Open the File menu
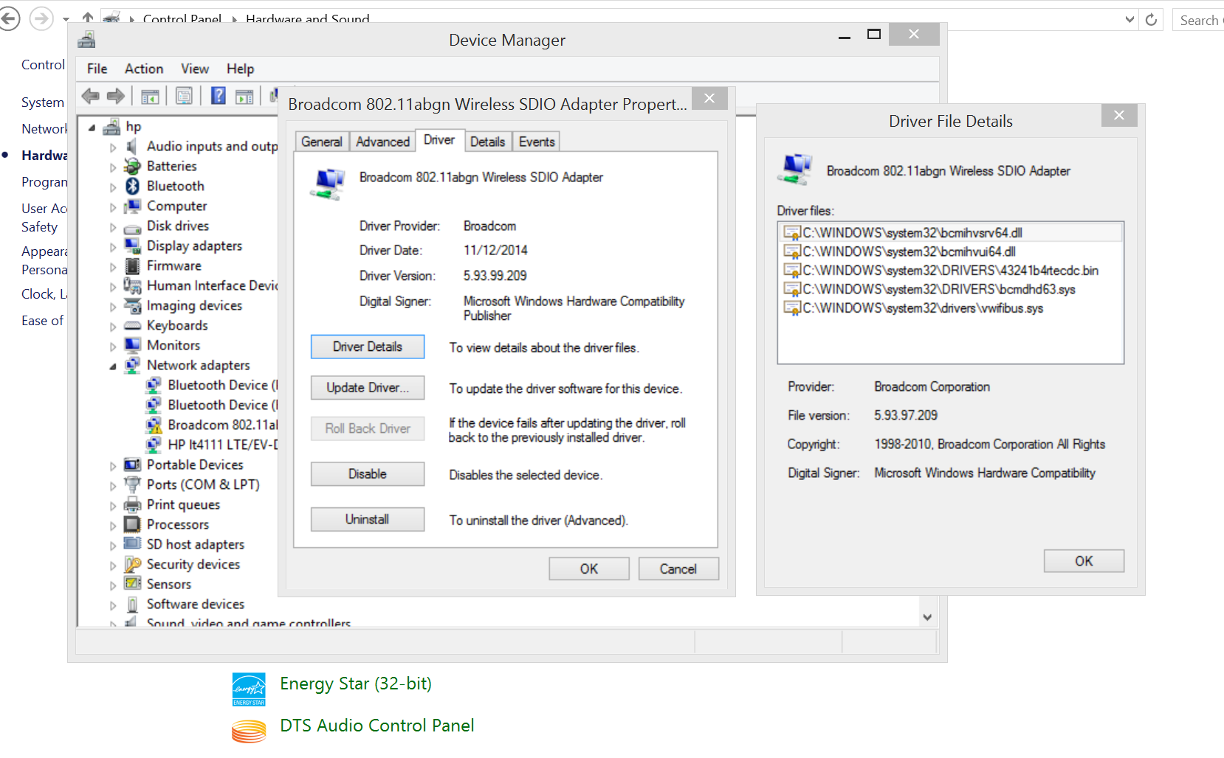1224x758 pixels. [97, 69]
